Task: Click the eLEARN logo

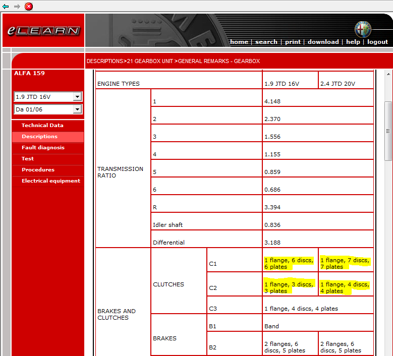Action: [43, 31]
